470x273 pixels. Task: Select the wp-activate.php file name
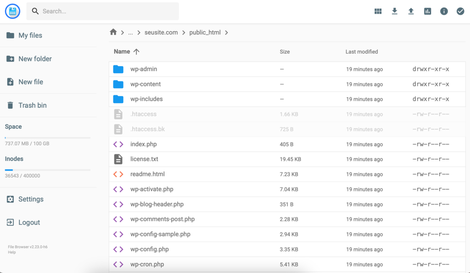(x=151, y=189)
